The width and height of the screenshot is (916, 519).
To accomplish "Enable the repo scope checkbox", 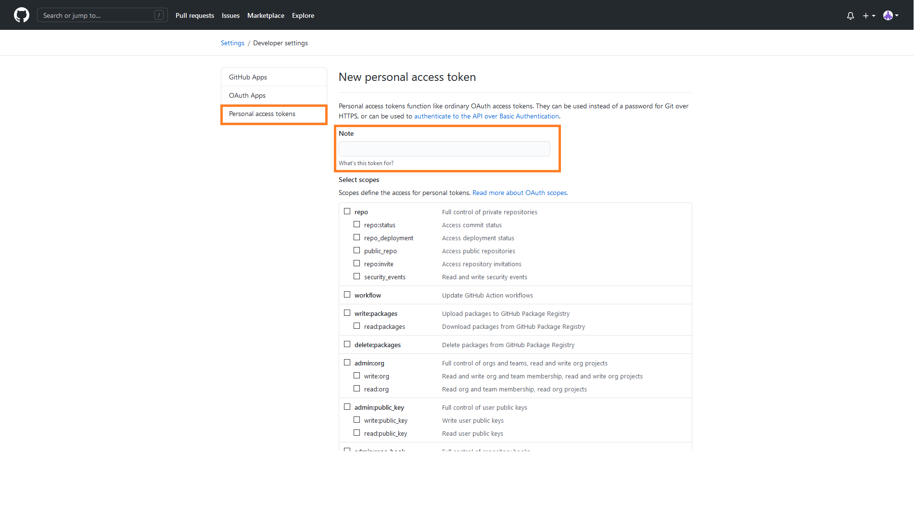I will [x=347, y=211].
